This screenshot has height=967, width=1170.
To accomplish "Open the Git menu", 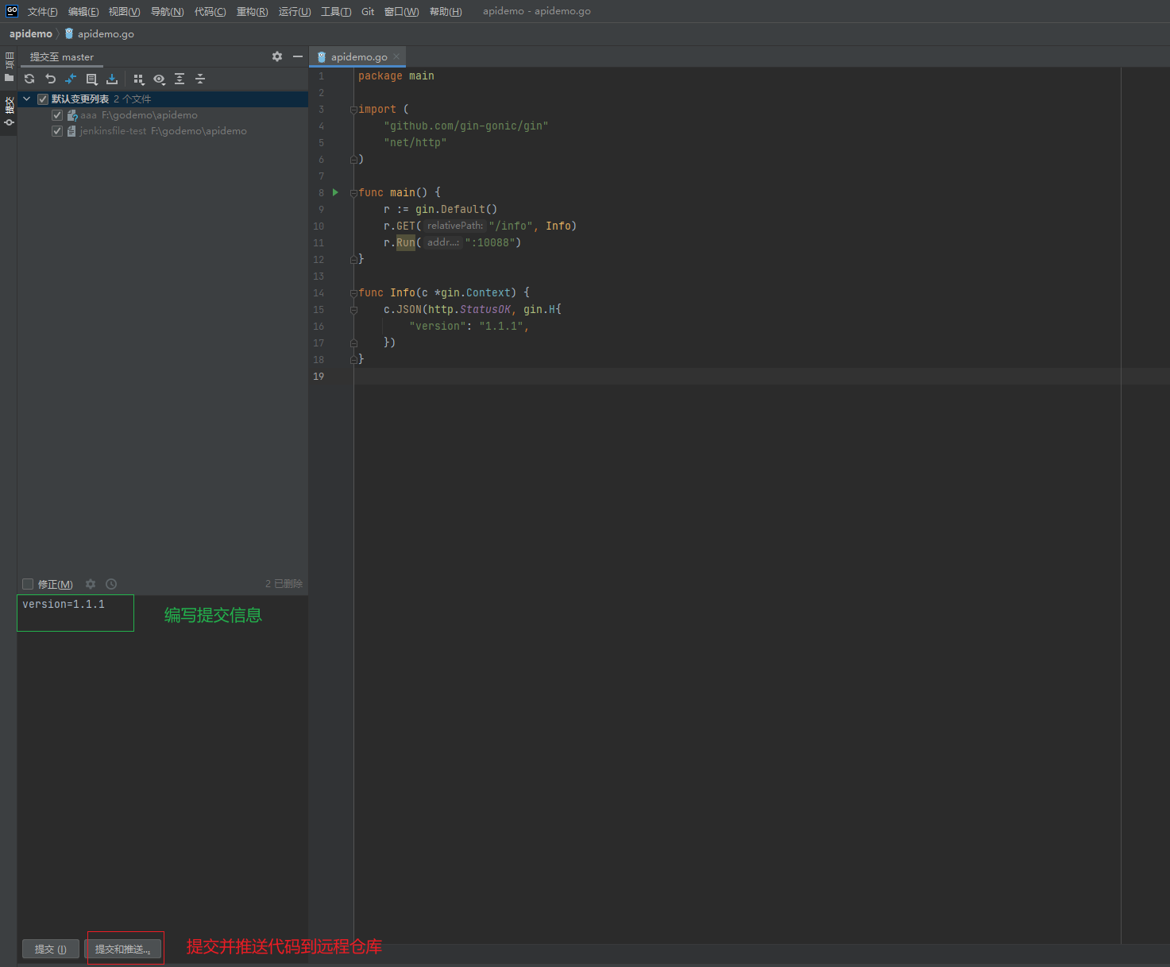I will pyautogui.click(x=368, y=11).
